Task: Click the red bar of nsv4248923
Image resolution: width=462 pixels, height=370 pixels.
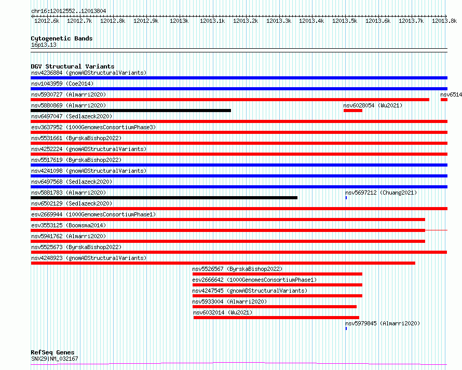Action: 223,263
